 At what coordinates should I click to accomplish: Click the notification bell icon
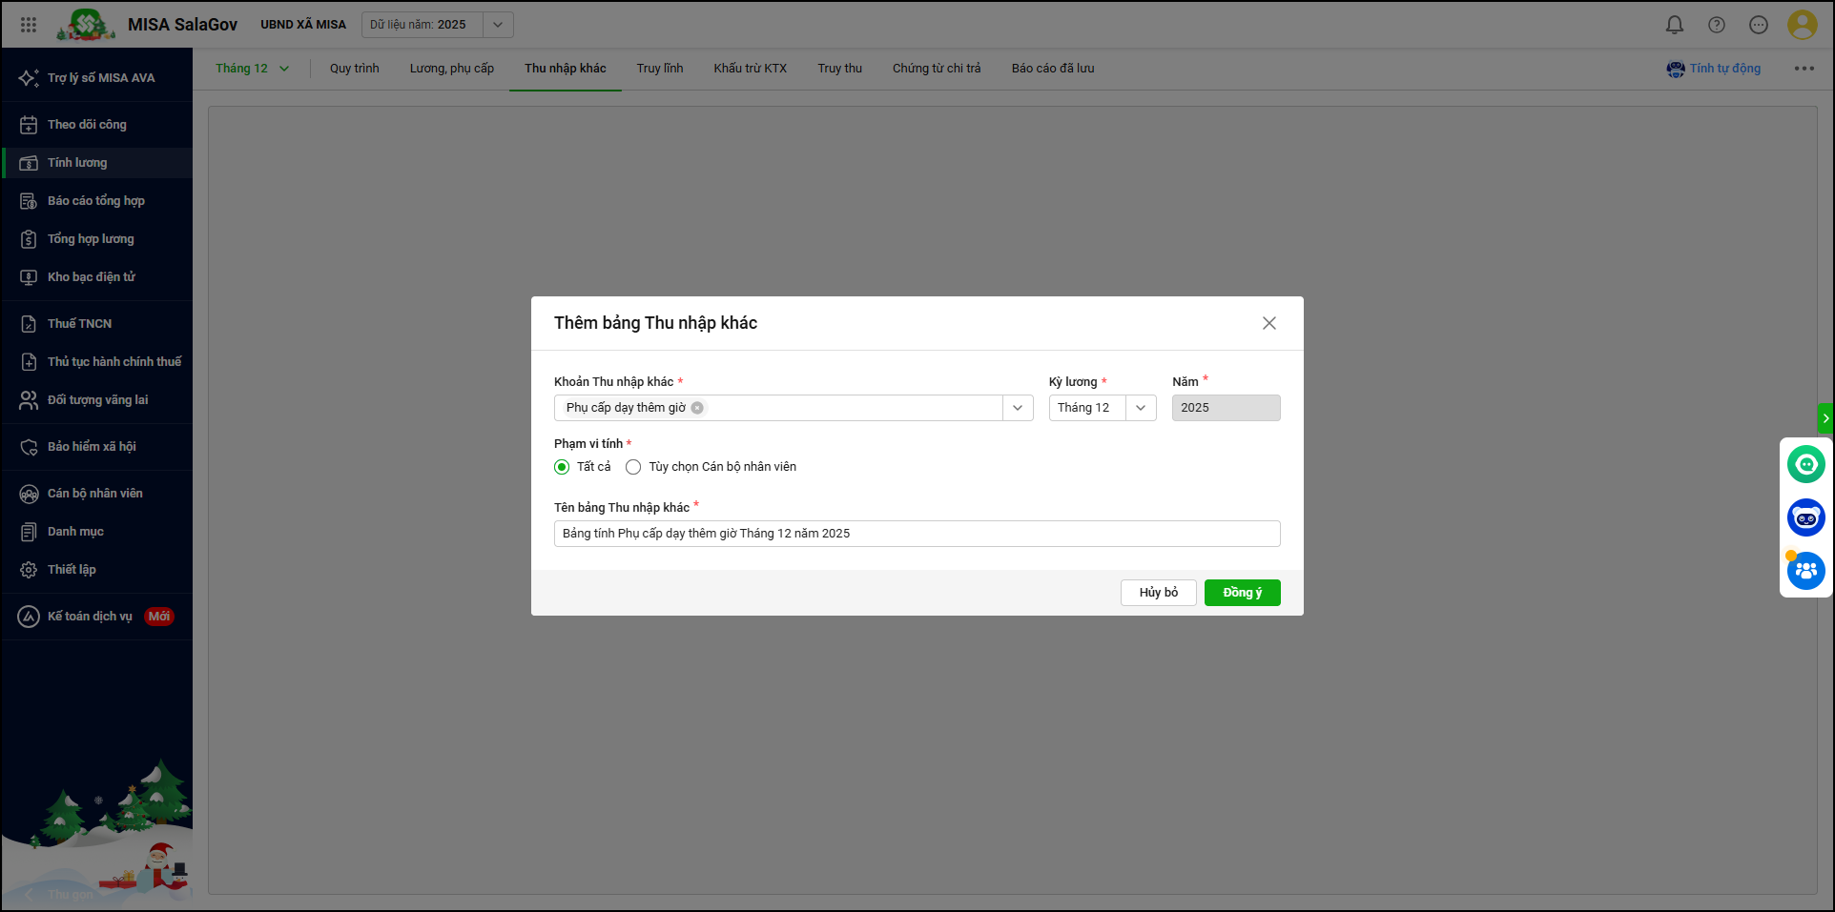(x=1674, y=25)
